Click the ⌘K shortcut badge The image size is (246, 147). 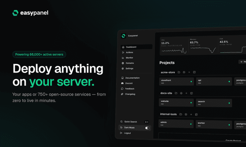pos(146,122)
